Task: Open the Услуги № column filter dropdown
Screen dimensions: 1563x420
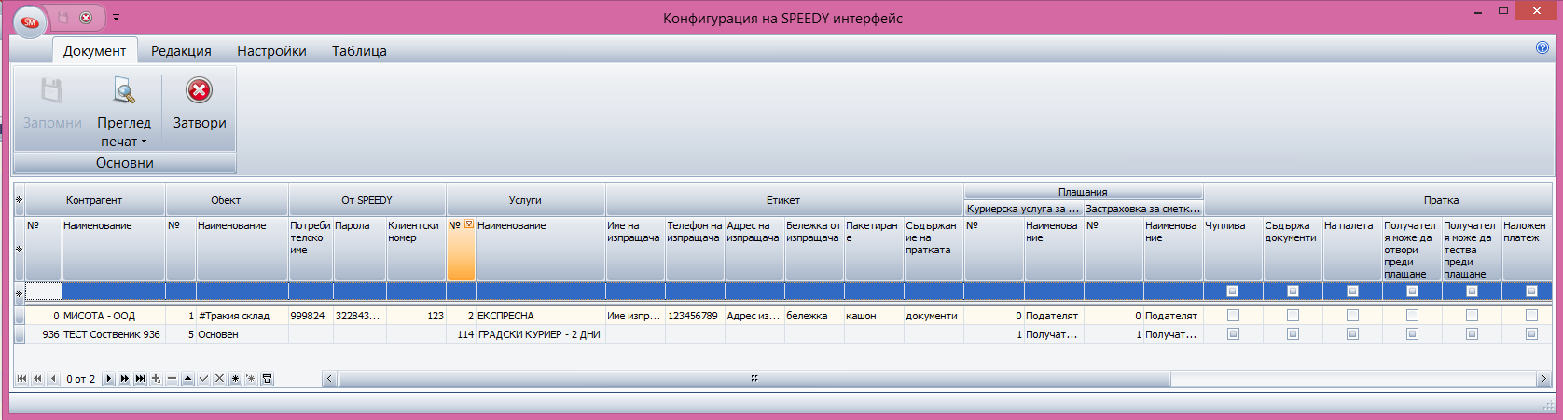Action: click(469, 225)
